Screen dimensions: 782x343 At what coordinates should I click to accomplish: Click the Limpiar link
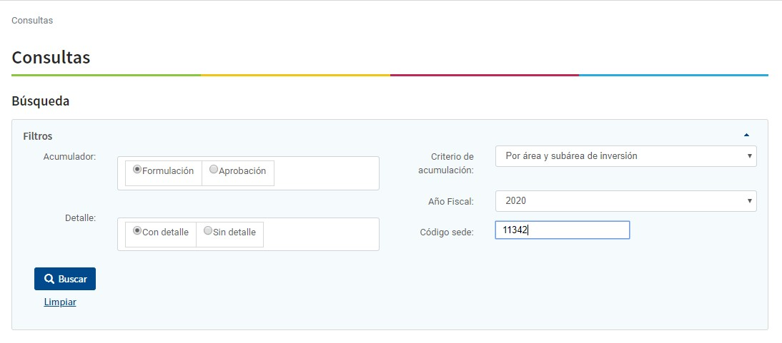(60, 302)
